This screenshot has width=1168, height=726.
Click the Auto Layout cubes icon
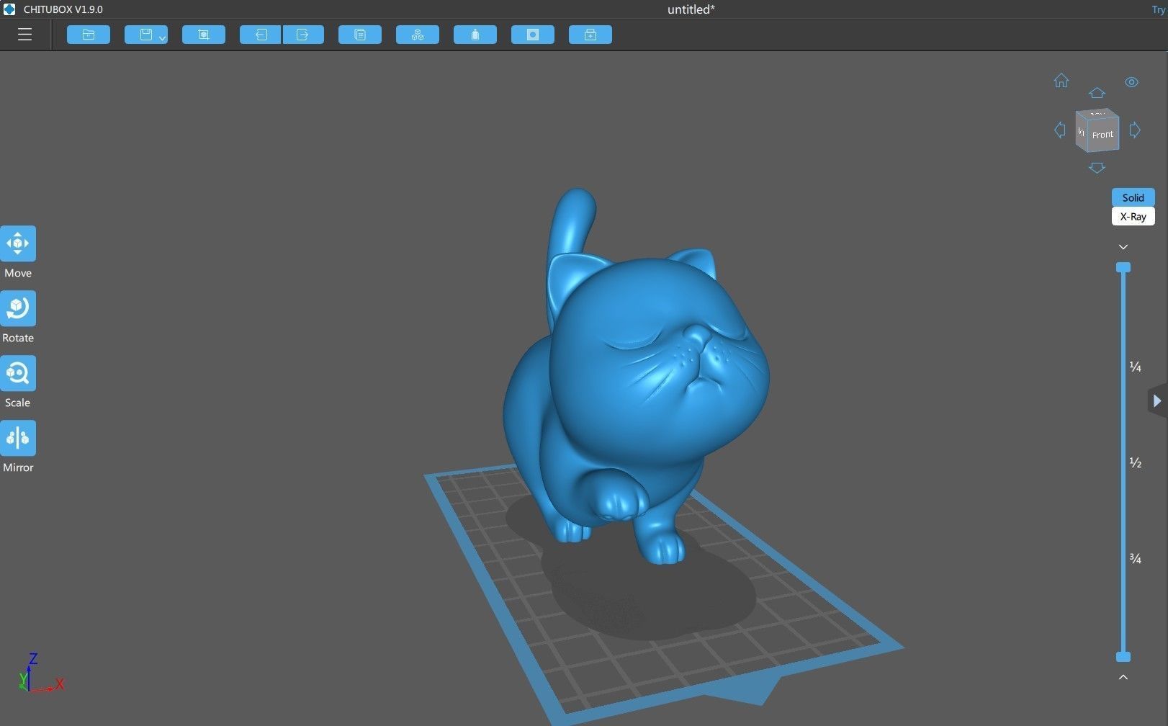[418, 35]
